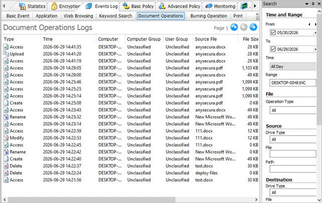Click the Monitoring icon

point(209,6)
